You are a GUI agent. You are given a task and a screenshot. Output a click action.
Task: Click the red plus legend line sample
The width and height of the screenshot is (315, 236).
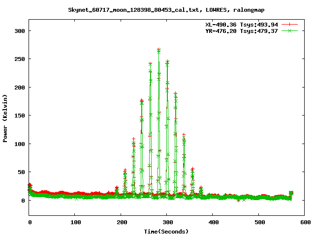click(289, 25)
